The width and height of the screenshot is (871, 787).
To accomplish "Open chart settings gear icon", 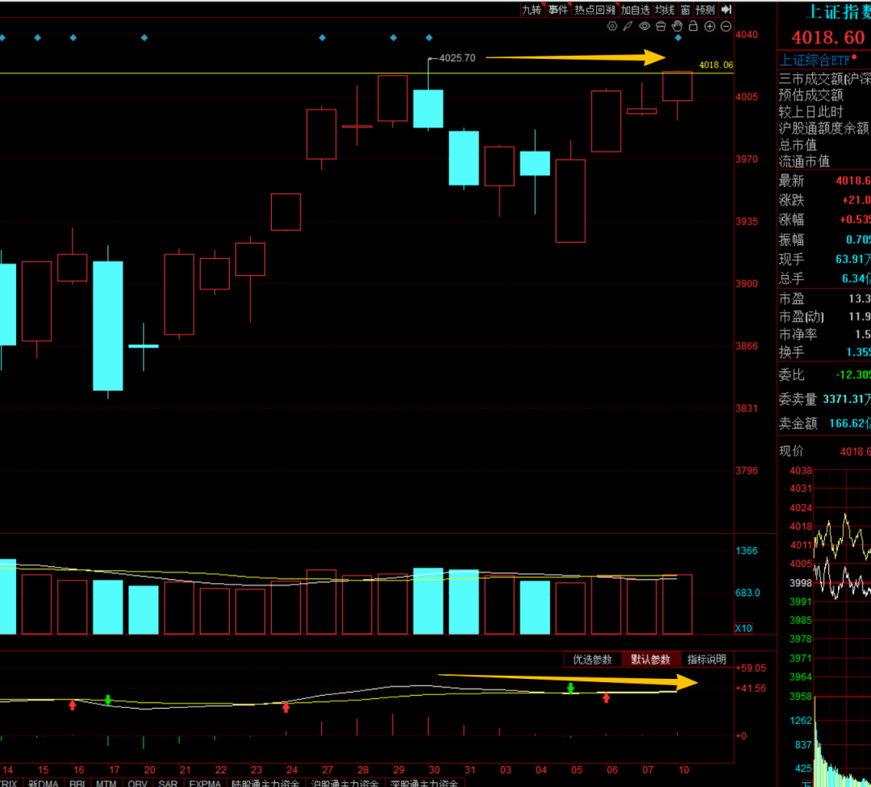I will click(x=612, y=27).
